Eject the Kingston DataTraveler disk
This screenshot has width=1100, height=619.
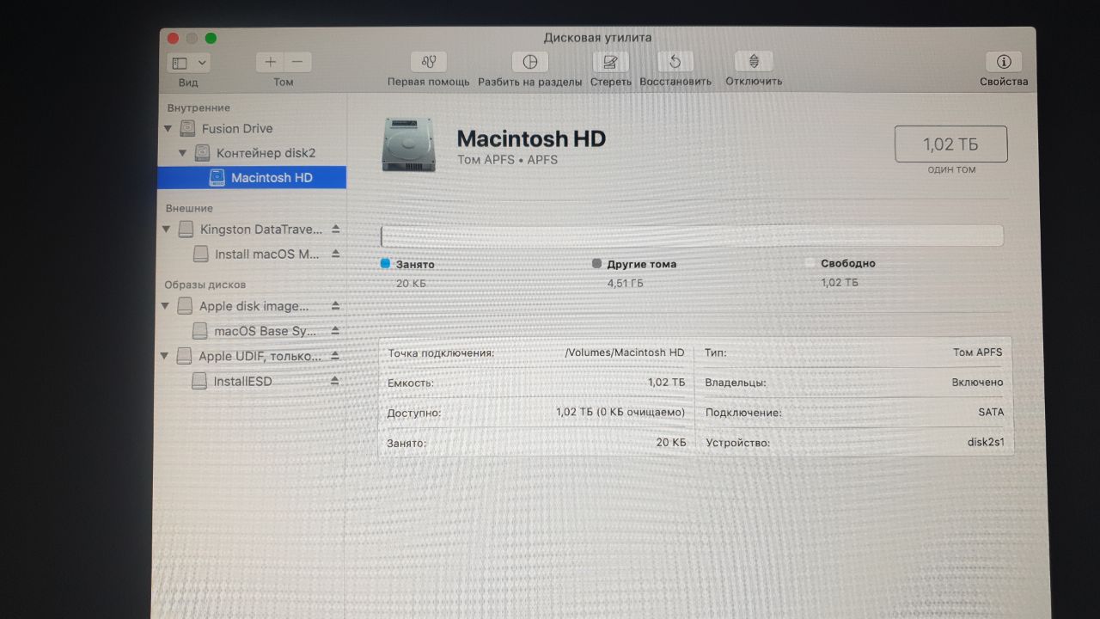coord(335,230)
